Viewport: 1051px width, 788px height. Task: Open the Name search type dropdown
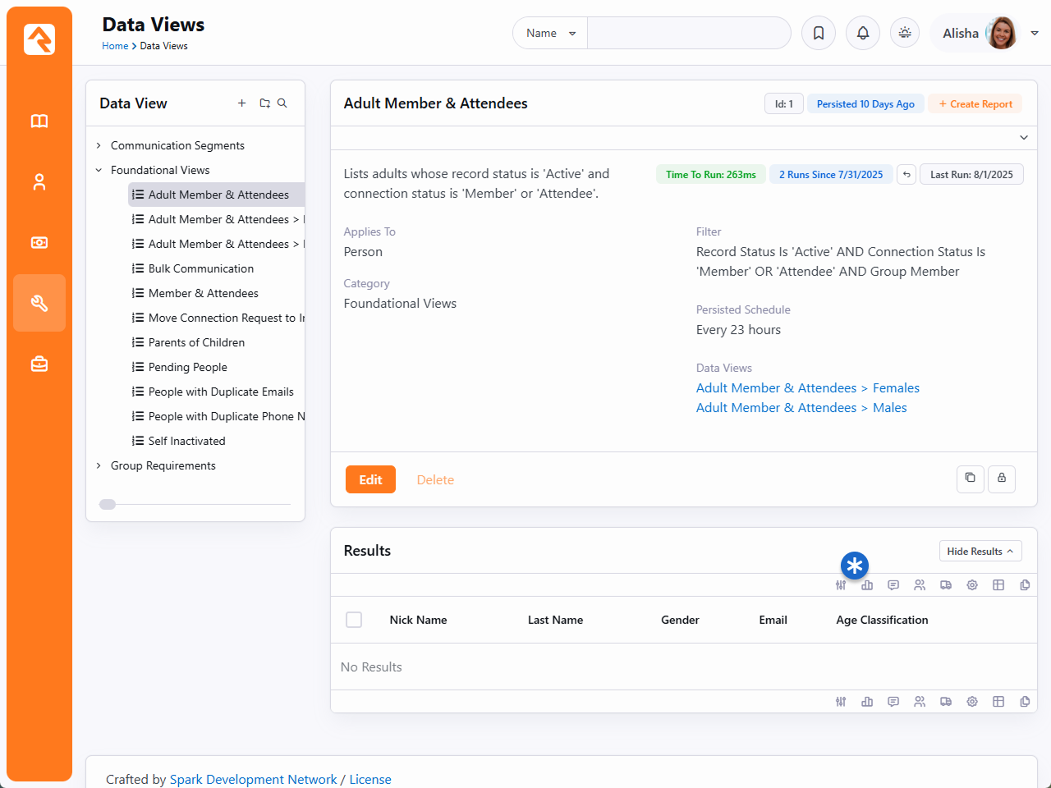[x=550, y=34]
